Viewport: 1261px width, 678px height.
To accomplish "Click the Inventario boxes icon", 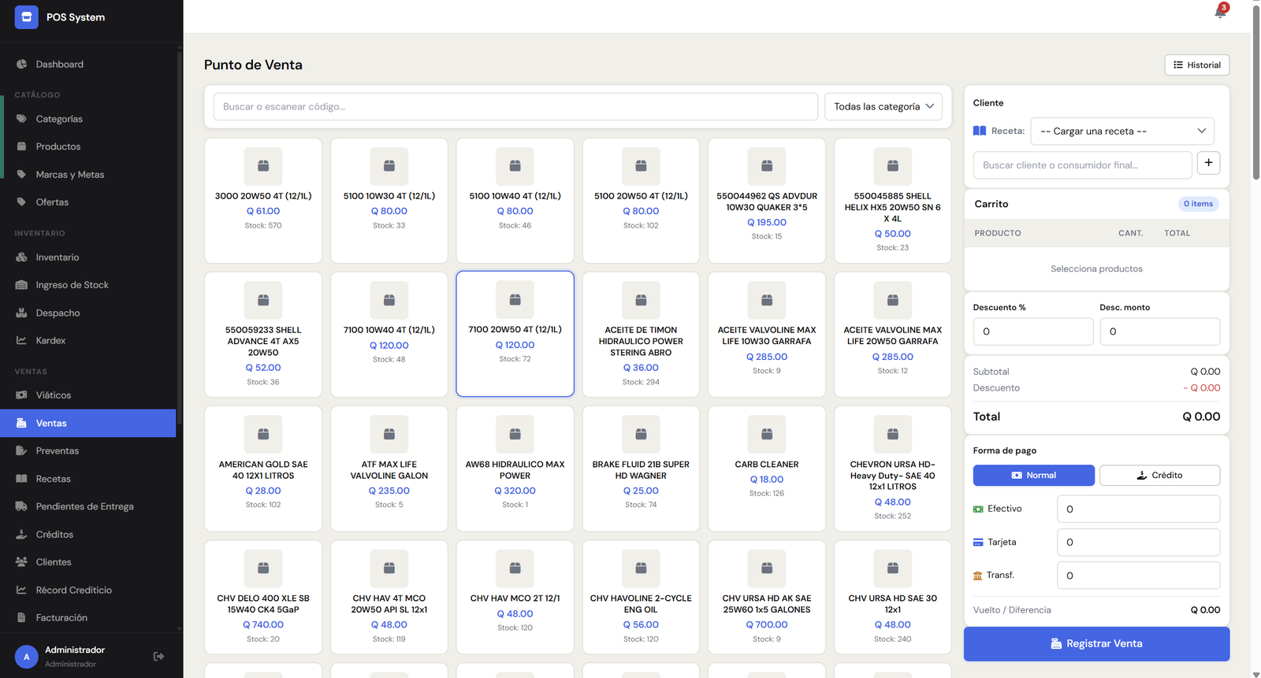I will click(21, 257).
